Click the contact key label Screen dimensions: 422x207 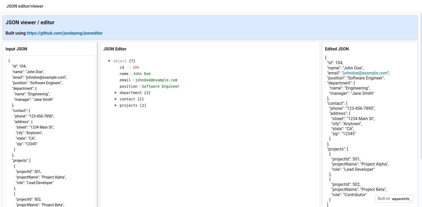point(127,99)
